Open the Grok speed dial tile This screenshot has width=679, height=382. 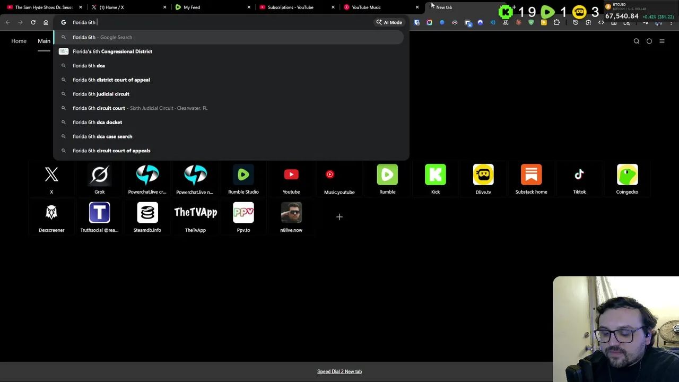tap(99, 179)
